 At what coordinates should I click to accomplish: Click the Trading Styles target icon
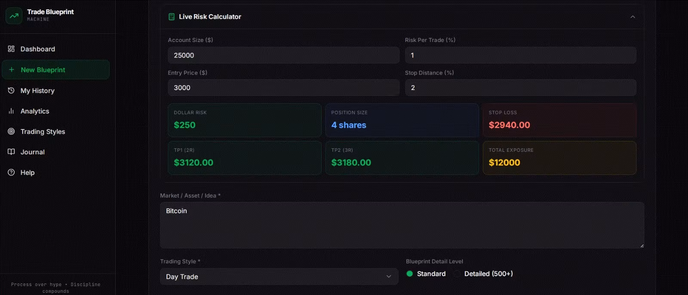[11, 131]
